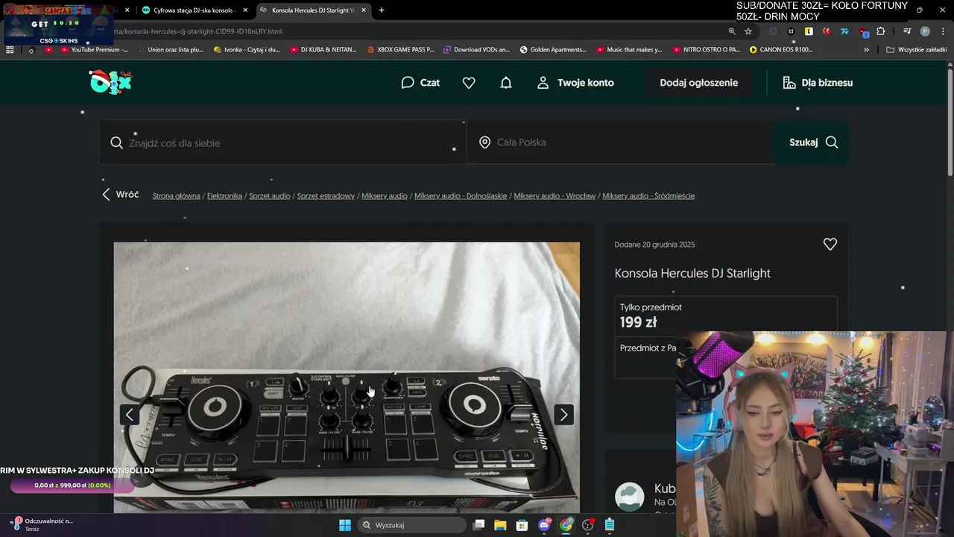Image resolution: width=954 pixels, height=537 pixels.
Task: Open the weather widget Odczuwalność
Action: [x=43, y=524]
